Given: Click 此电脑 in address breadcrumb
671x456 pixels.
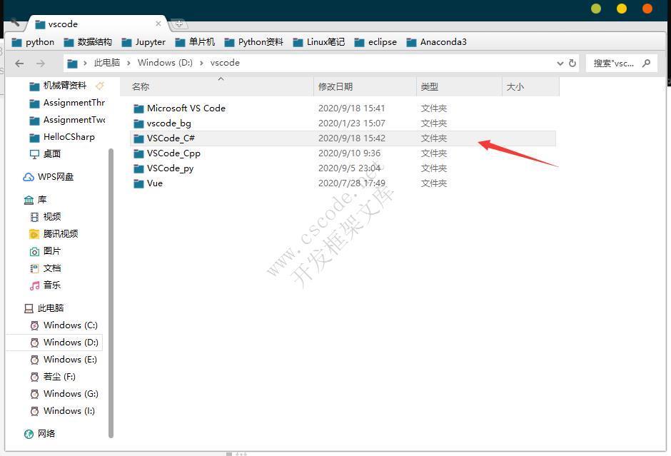Looking at the screenshot, I should pyautogui.click(x=107, y=63).
